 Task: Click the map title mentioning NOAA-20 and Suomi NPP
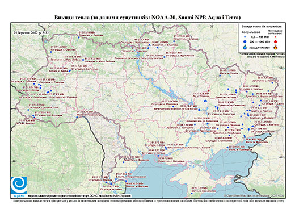click(147, 18)
